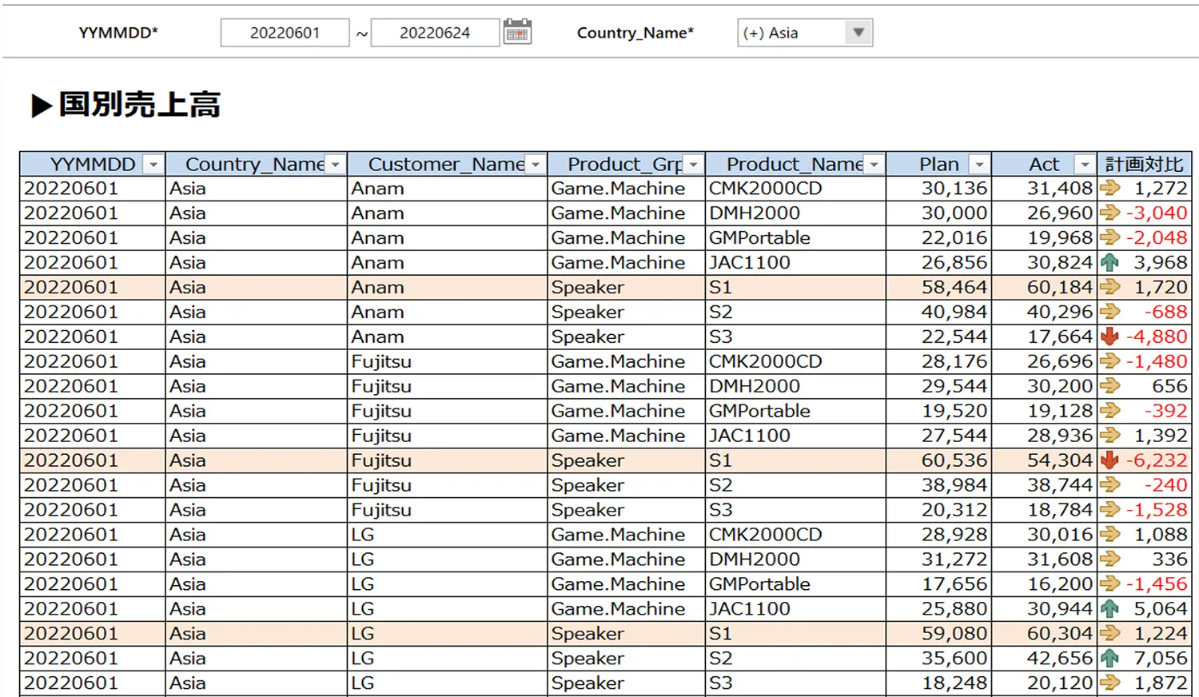Expand the Country_Name Asia combo box
Image resolution: width=1199 pixels, height=697 pixels.
(858, 33)
